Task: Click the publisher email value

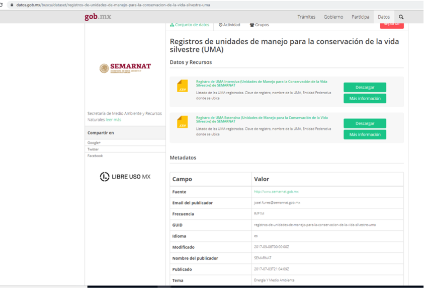Action: click(x=277, y=202)
